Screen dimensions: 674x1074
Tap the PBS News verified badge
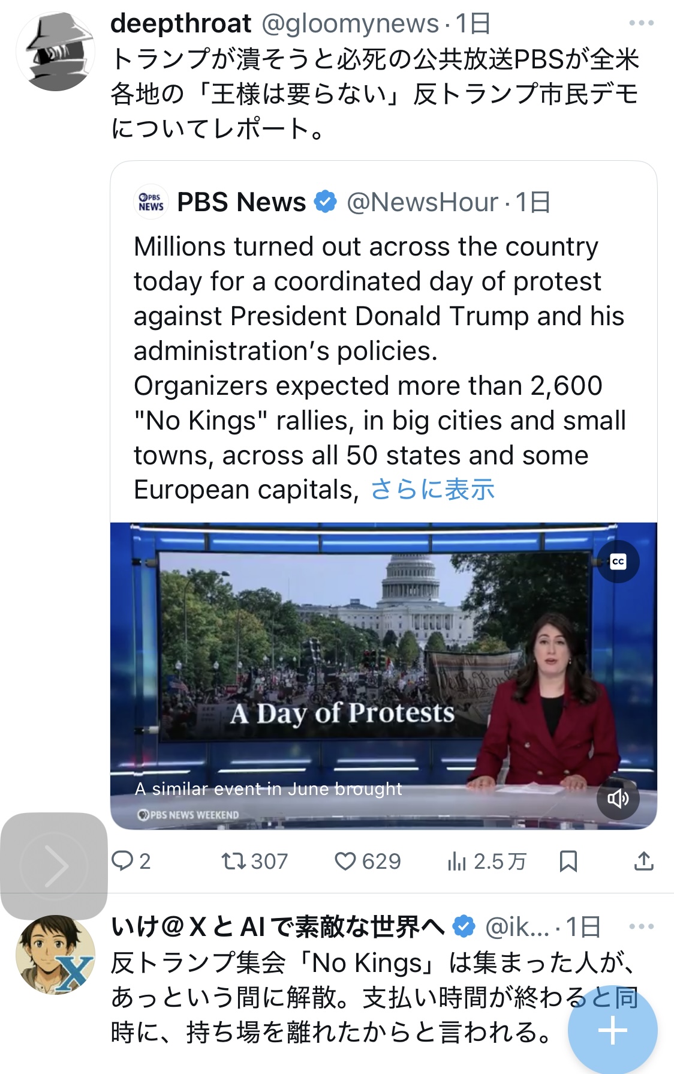[326, 202]
